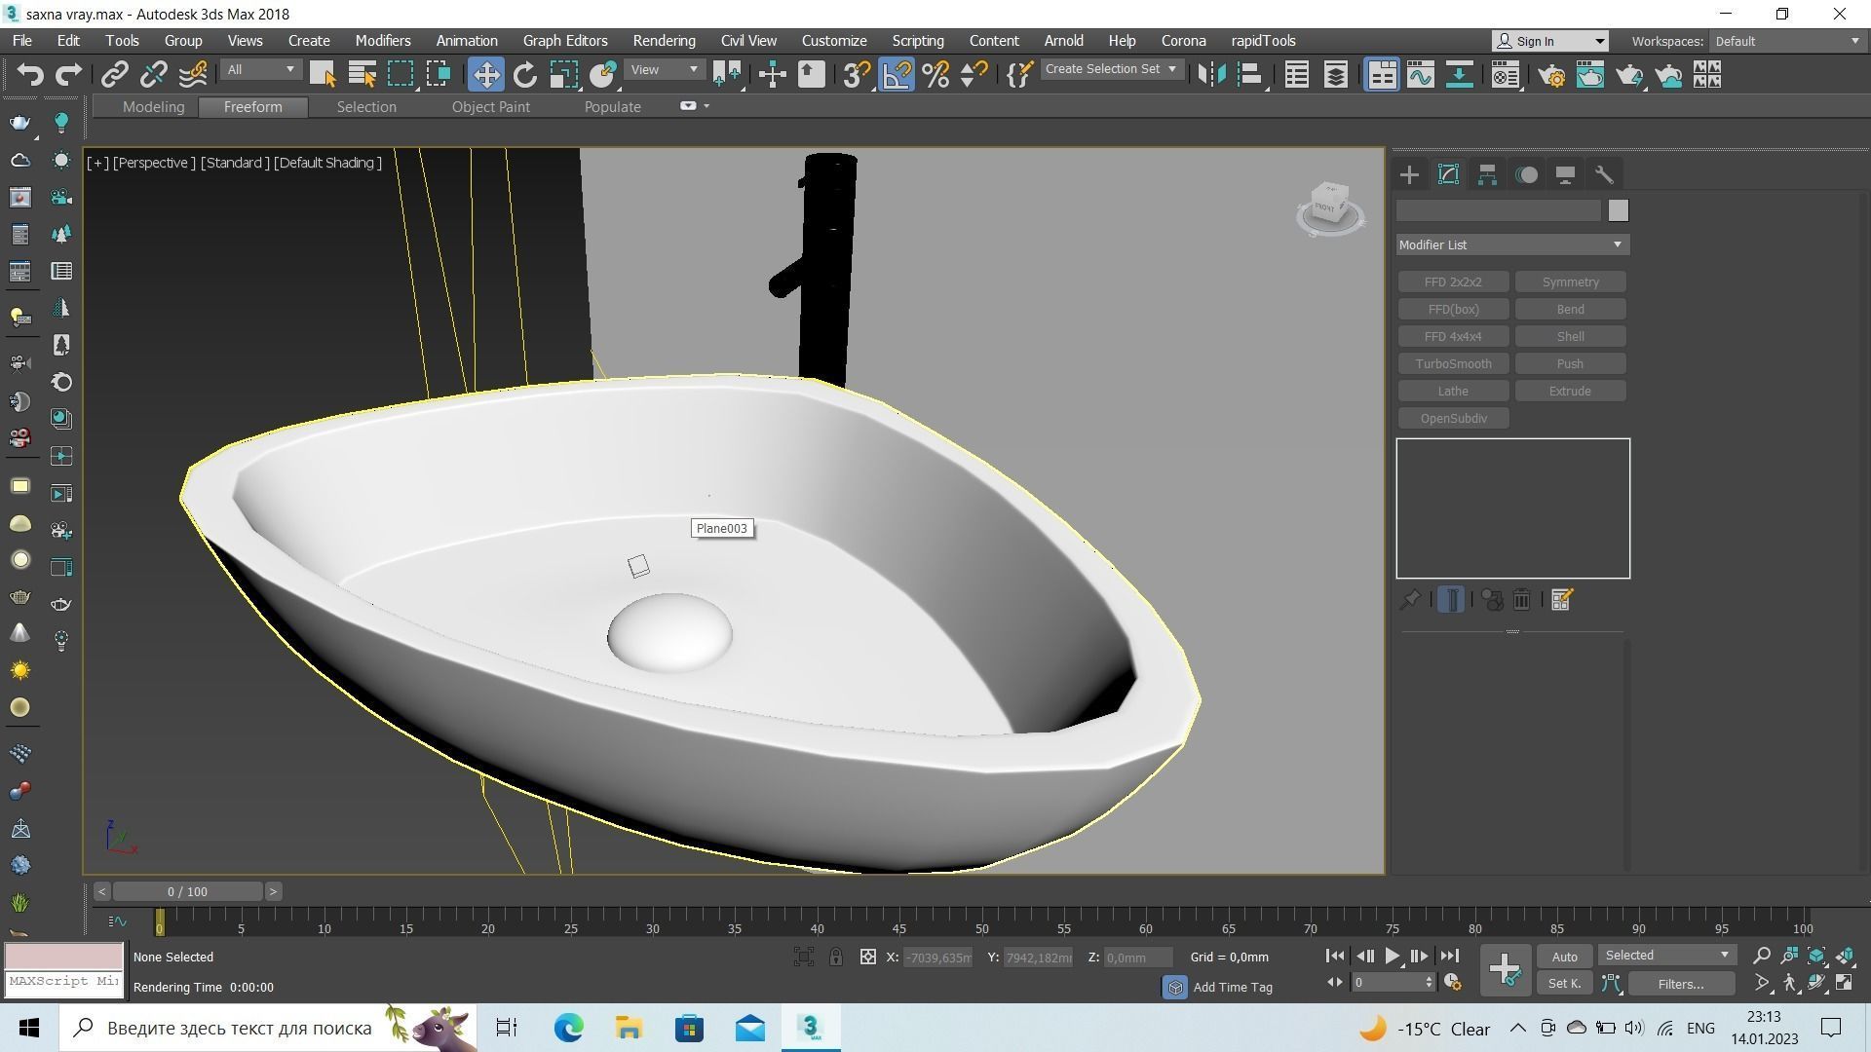The height and width of the screenshot is (1052, 1871).
Task: Select the Select and Link tool
Action: (115, 74)
